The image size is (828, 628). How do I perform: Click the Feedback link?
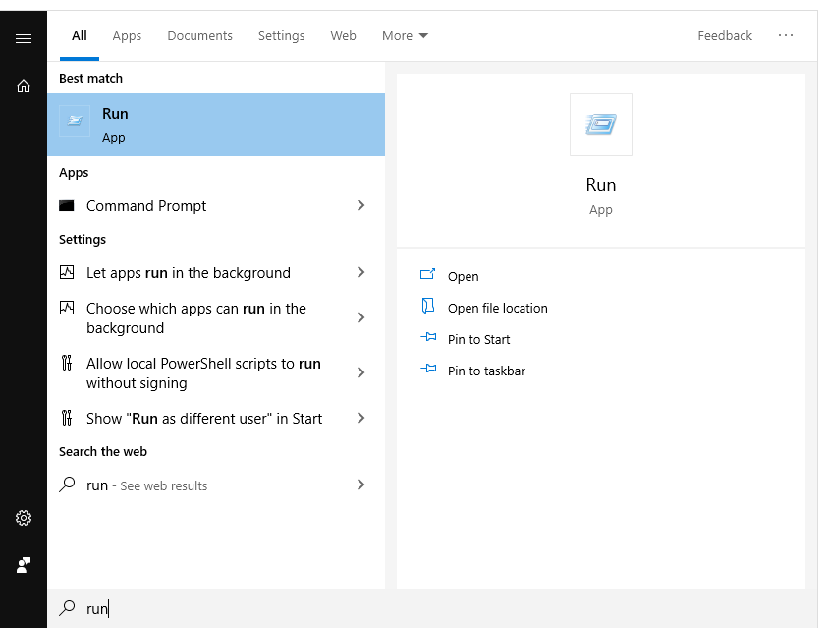[725, 36]
